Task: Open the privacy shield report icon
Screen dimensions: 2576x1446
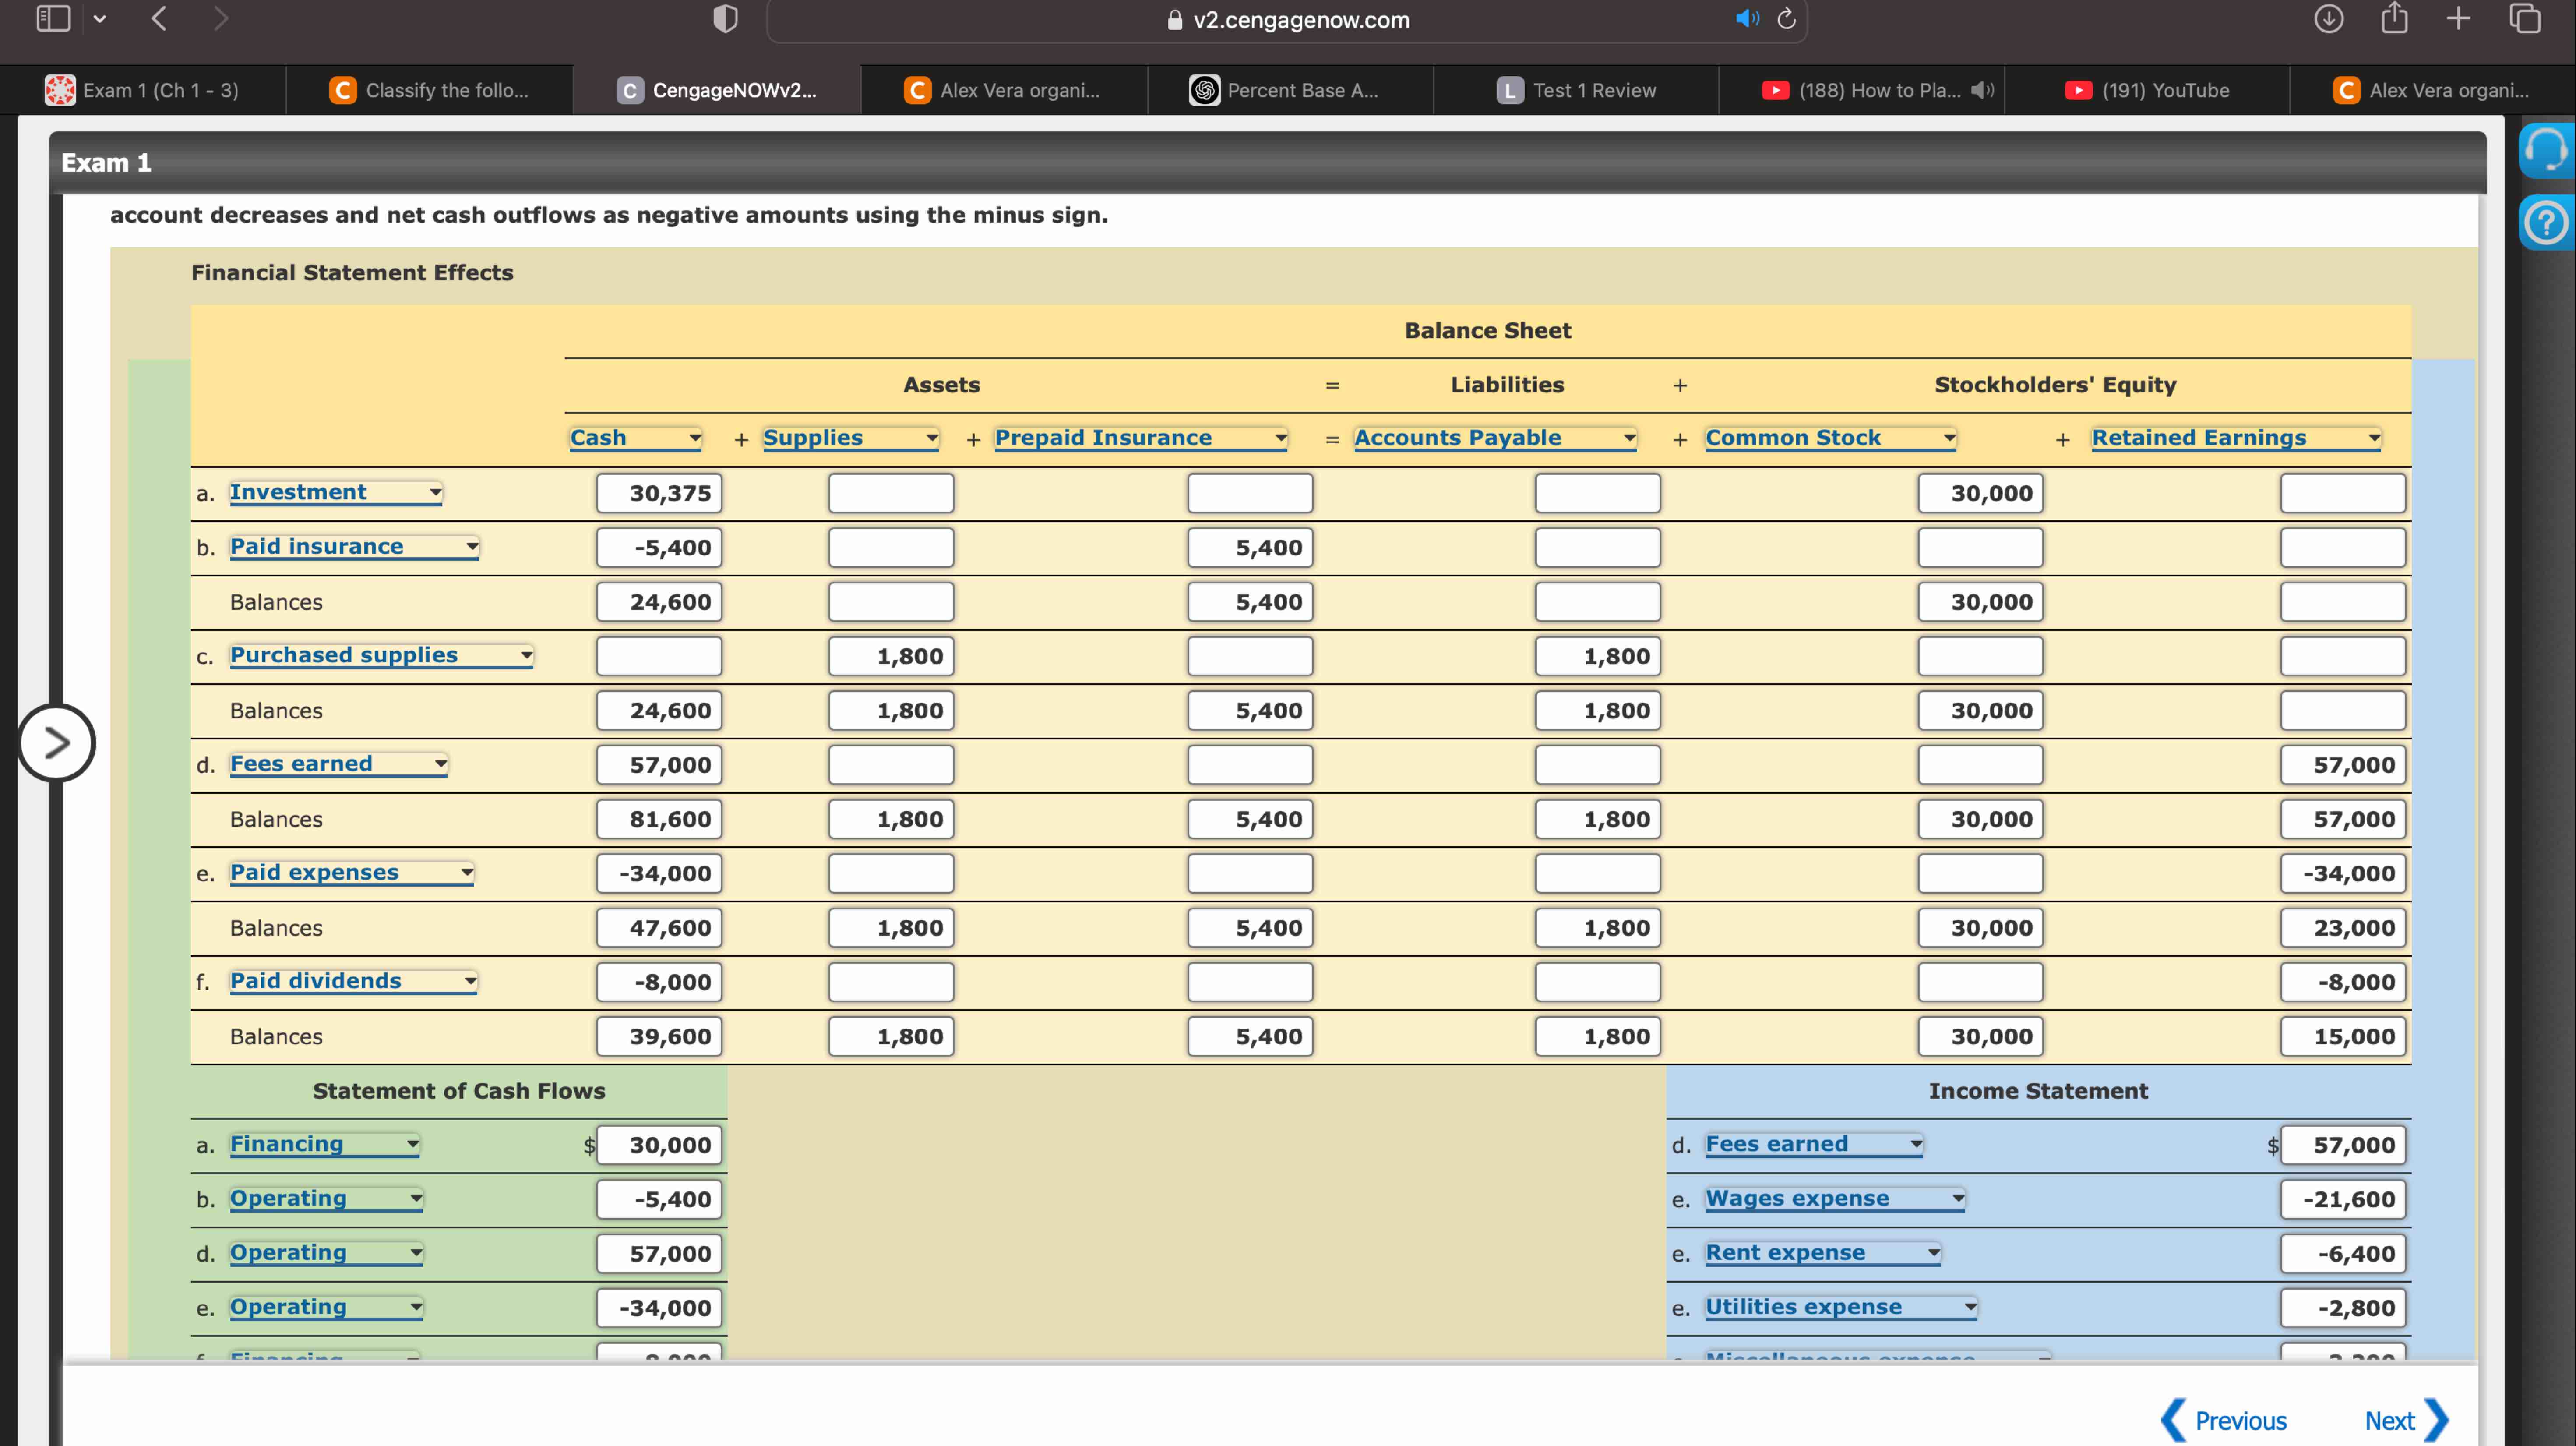Action: (x=725, y=19)
